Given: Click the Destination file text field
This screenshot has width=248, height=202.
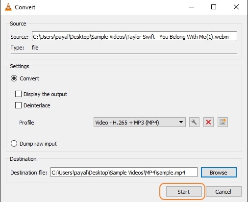Looking at the screenshot, I should pyautogui.click(x=124, y=172).
